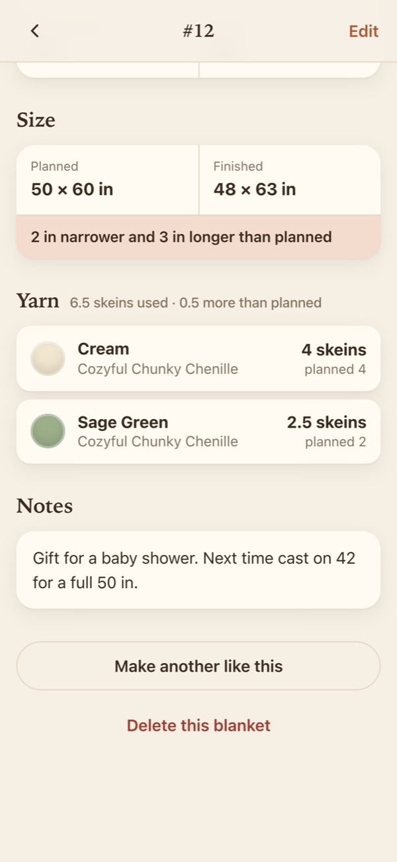Tap the 4 skeins count
Viewport: 397px width, 862px height.
click(333, 349)
